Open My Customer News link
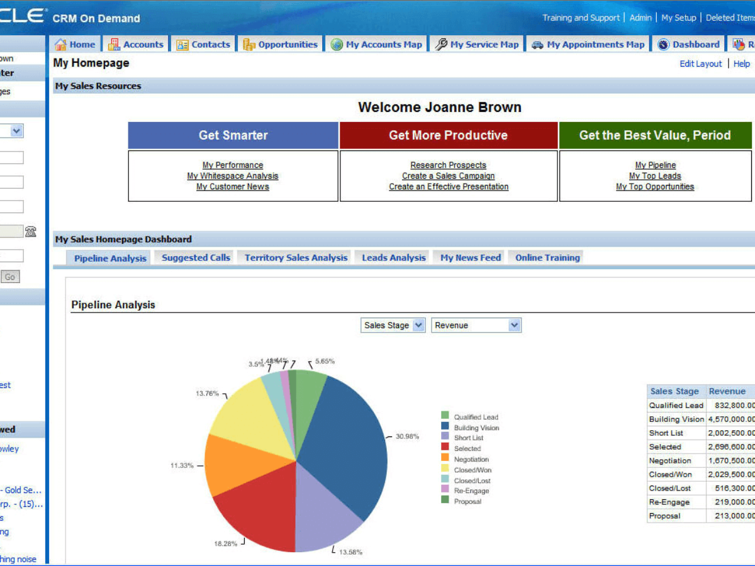This screenshot has width=755, height=566. click(x=233, y=187)
